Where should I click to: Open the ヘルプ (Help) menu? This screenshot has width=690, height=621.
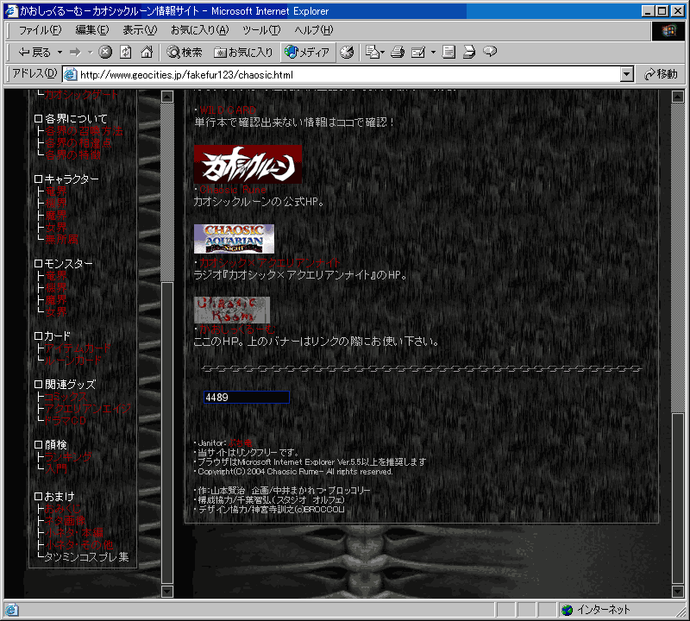pyautogui.click(x=314, y=30)
